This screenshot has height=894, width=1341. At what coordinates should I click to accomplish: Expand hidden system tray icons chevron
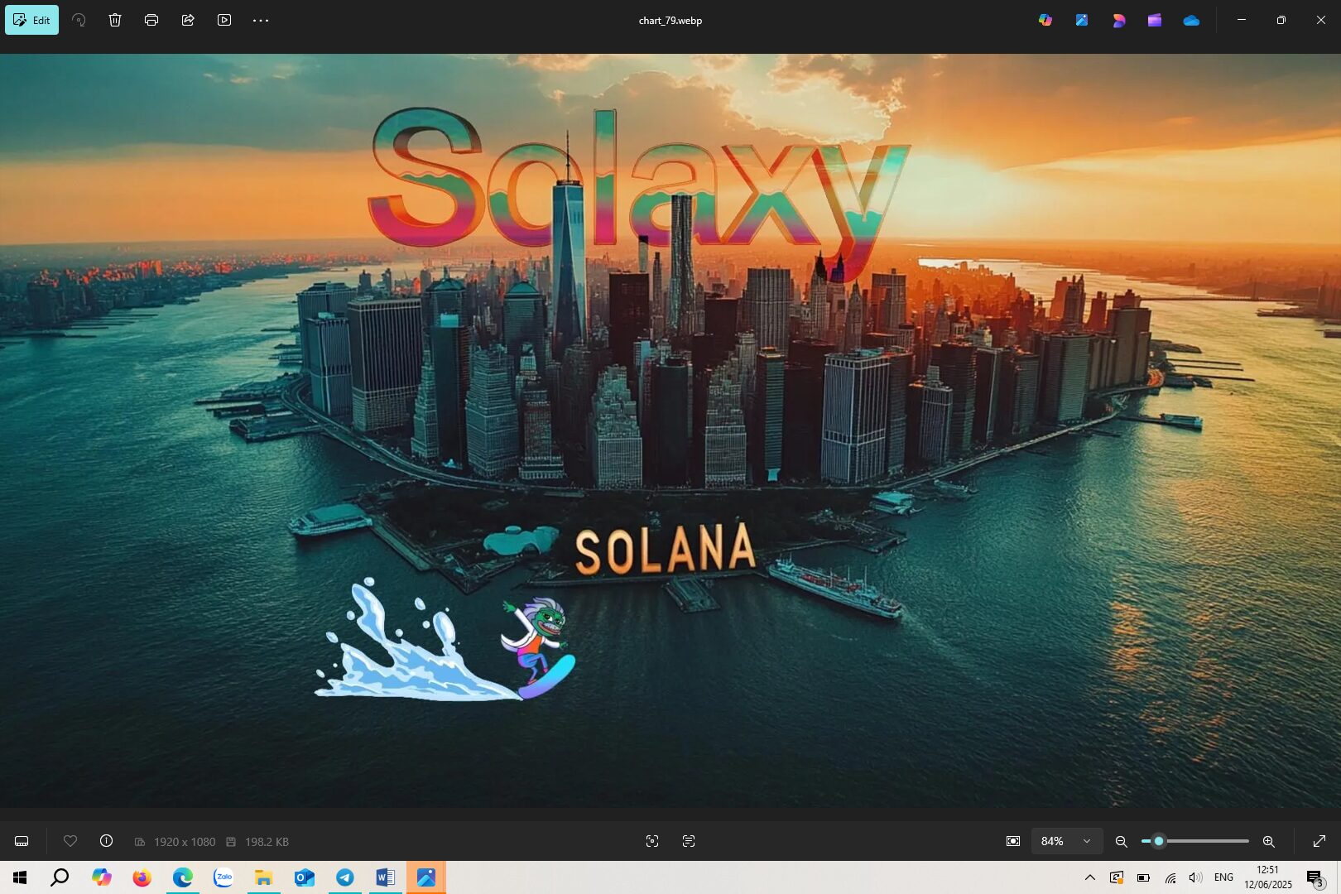(1090, 877)
